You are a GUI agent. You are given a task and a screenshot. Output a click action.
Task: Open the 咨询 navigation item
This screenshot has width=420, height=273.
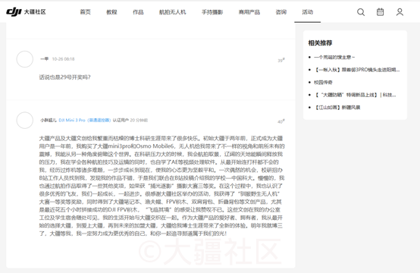pyautogui.click(x=281, y=12)
